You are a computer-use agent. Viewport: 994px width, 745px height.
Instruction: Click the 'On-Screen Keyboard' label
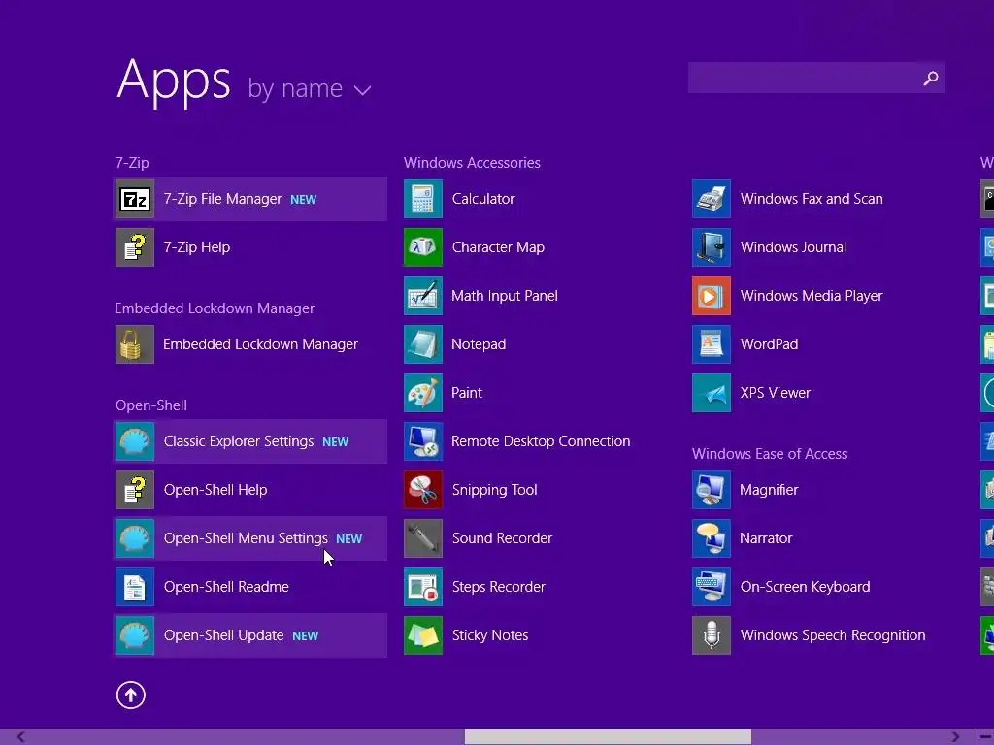click(x=805, y=587)
